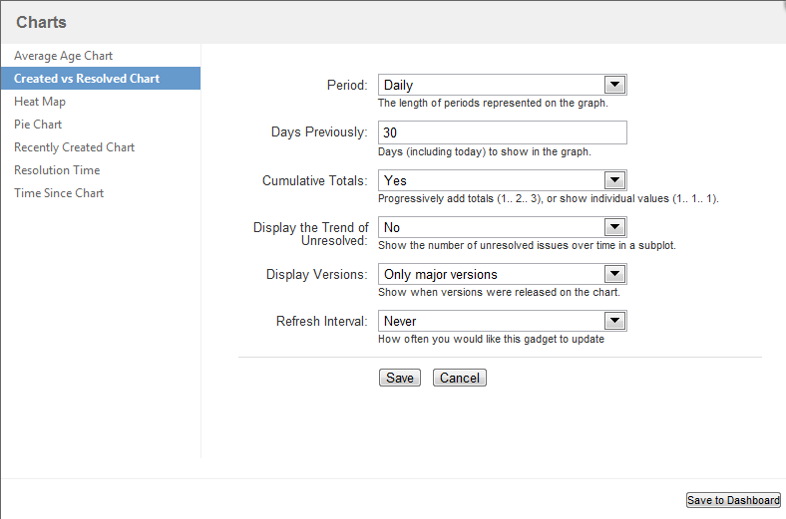This screenshot has height=519, width=786.
Task: Open the Average Age Chart option
Action: point(63,56)
